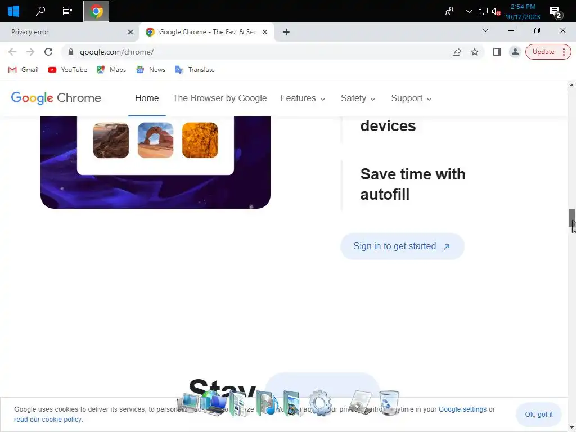Close the Privacy error tab
This screenshot has width=576, height=432.
tap(130, 32)
